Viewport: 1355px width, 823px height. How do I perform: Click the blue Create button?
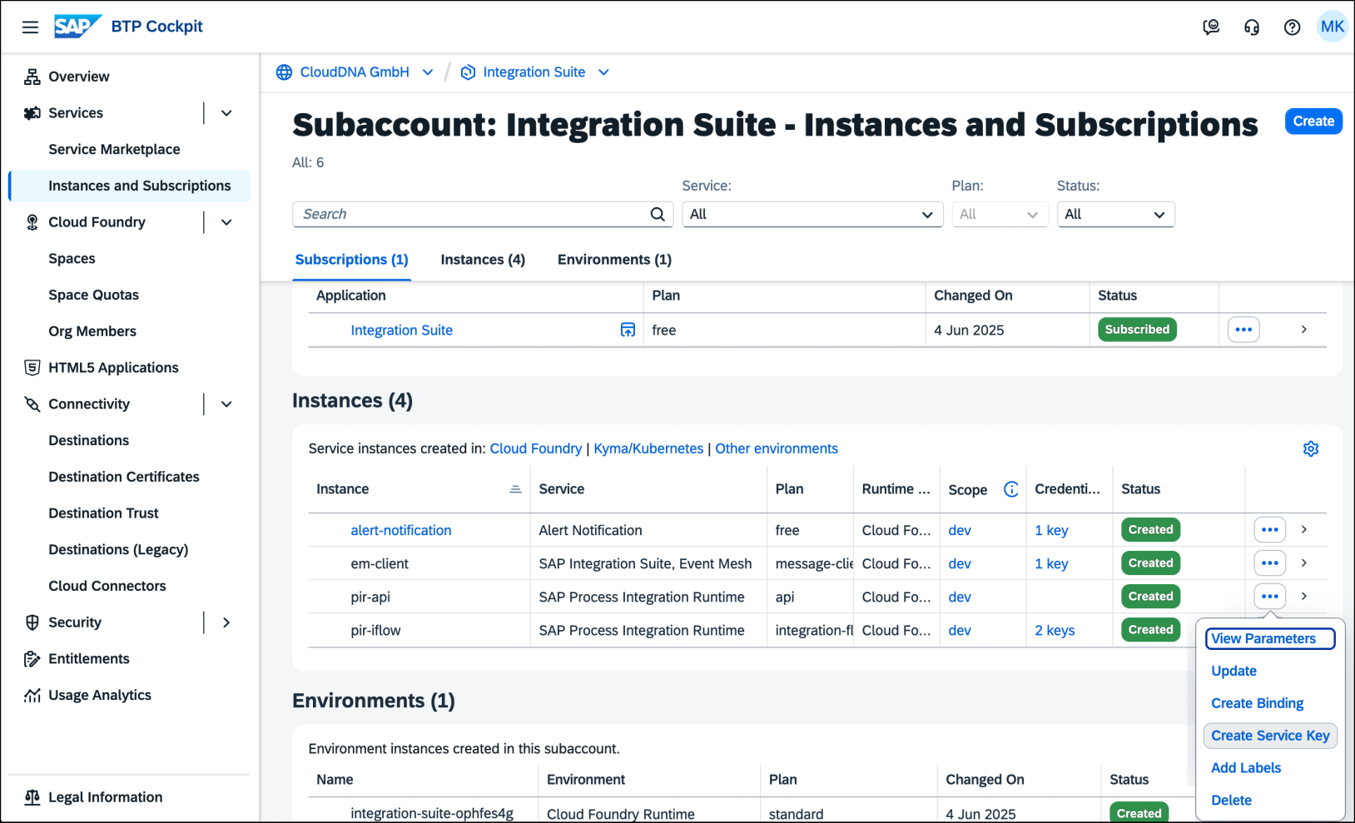click(1313, 121)
